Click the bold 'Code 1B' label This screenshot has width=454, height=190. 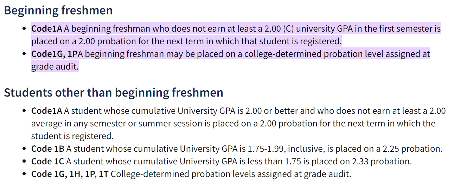point(48,149)
